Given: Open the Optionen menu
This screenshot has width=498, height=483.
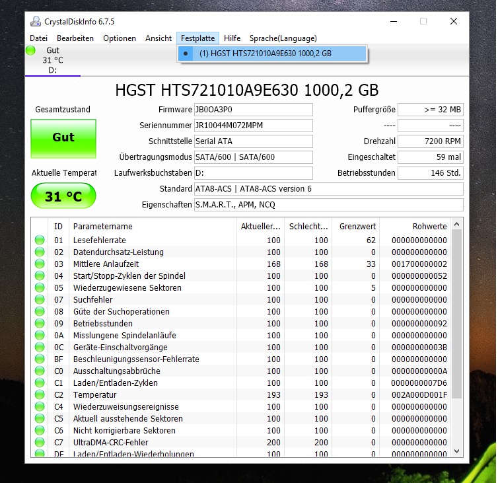Looking at the screenshot, I should (120, 38).
